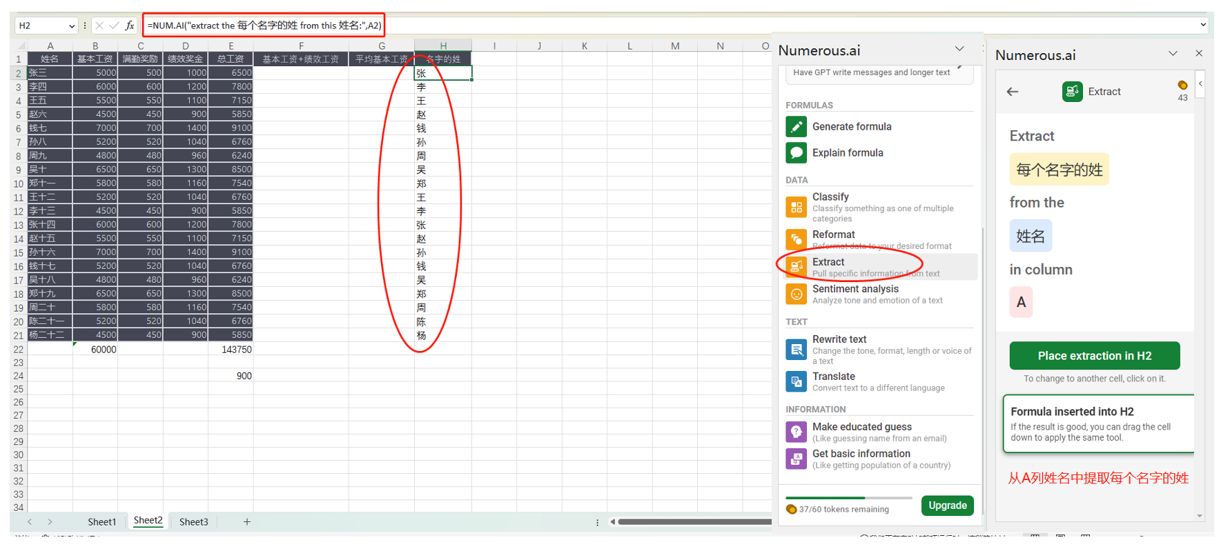The height and width of the screenshot is (551, 1230).
Task: Click the Explain formula speech-bubble icon
Action: tap(796, 153)
